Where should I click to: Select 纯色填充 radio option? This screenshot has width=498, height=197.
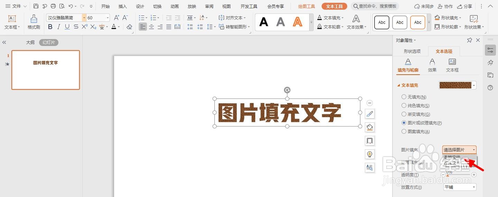point(415,105)
